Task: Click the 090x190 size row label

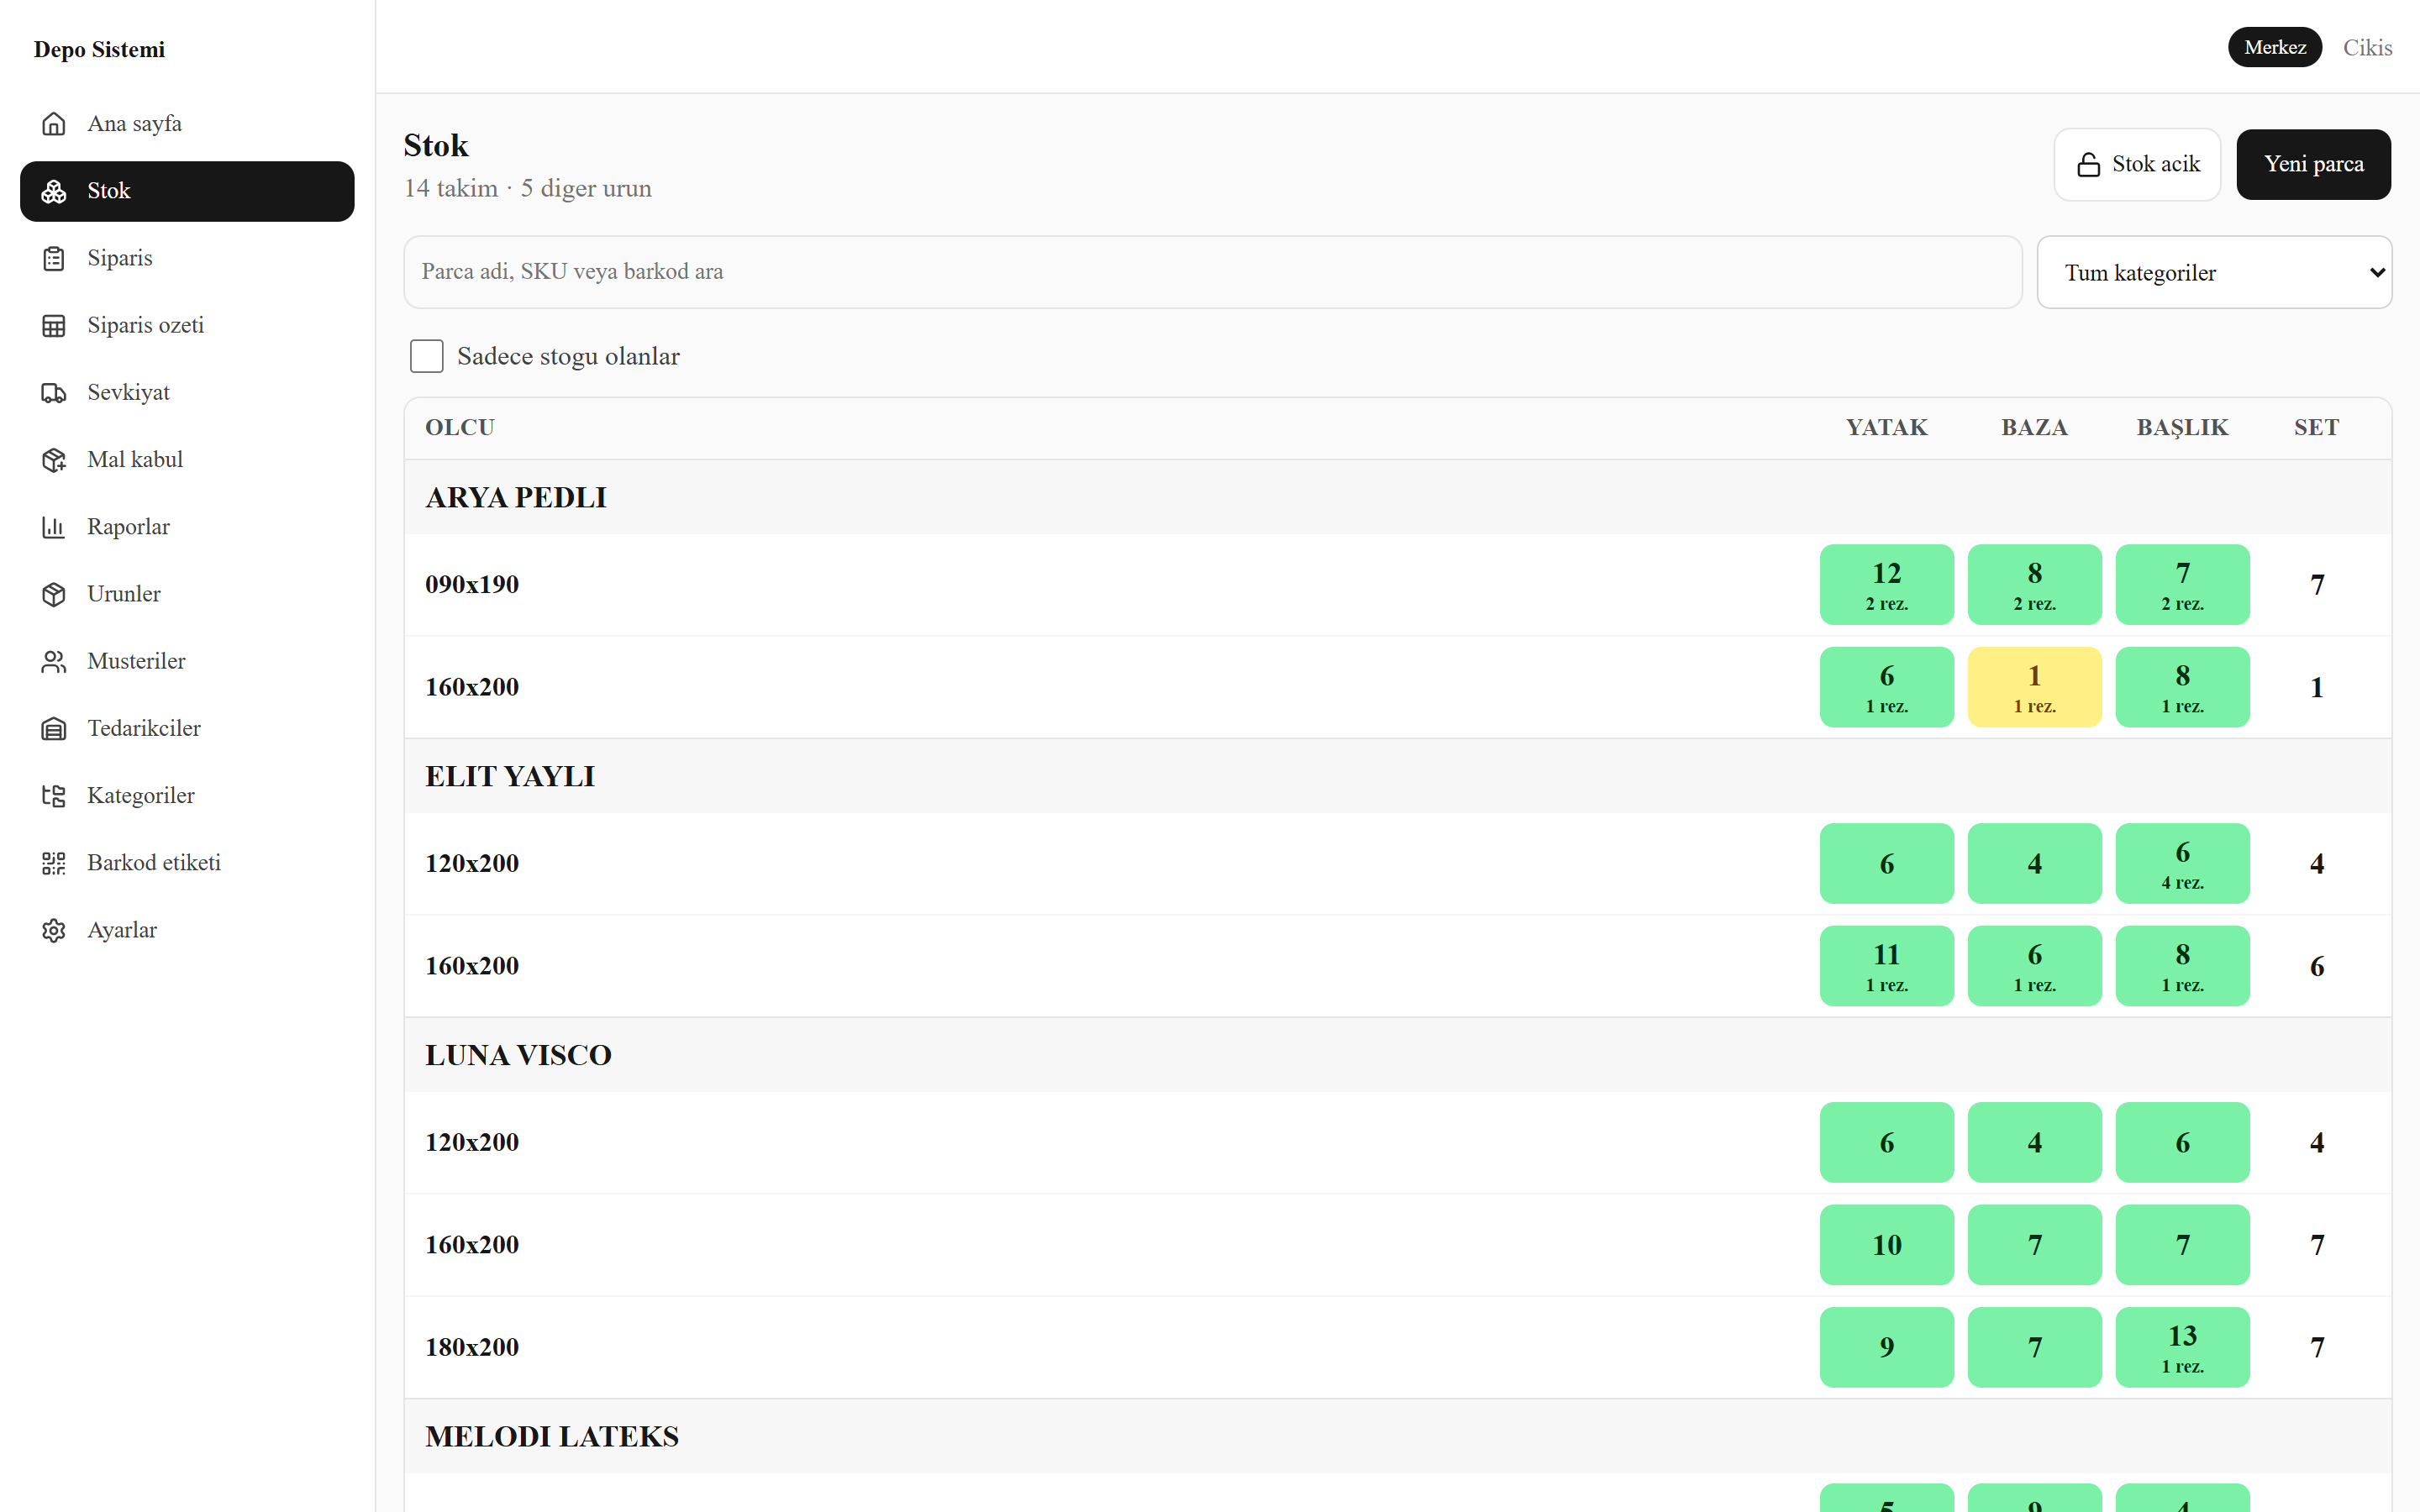Action: (472, 585)
